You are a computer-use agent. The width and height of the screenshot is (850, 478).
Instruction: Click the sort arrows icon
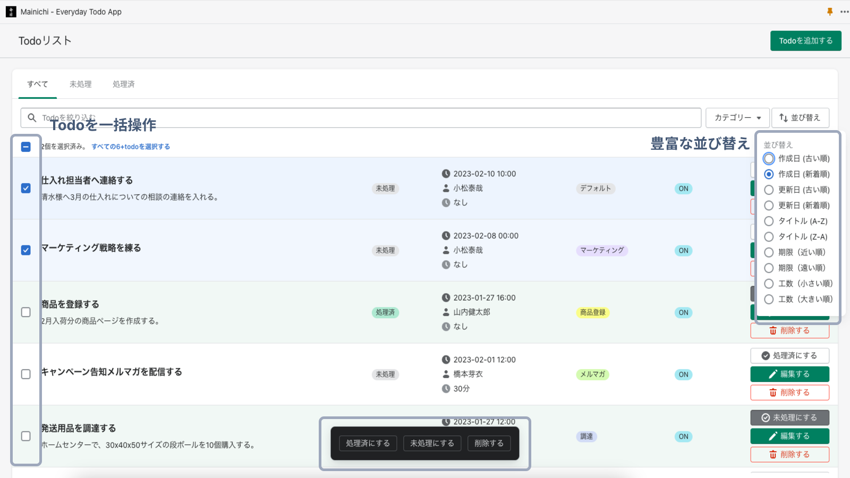tap(784, 118)
